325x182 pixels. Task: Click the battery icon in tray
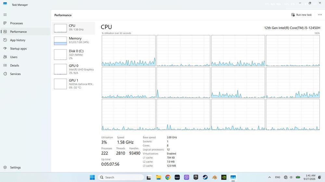(298, 177)
